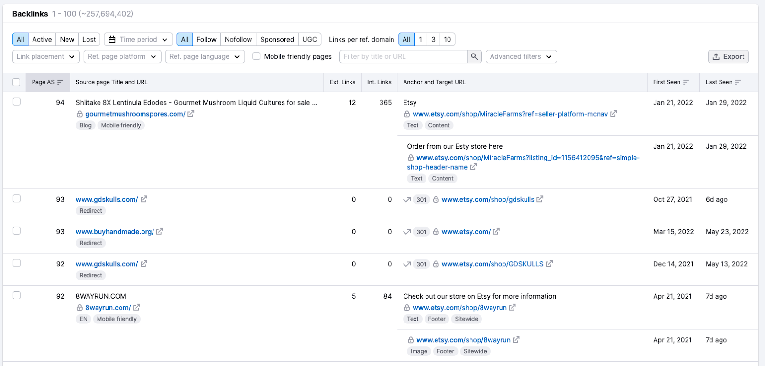Open the Advanced filters dropdown
Viewport: 765px width, 366px height.
coord(521,56)
